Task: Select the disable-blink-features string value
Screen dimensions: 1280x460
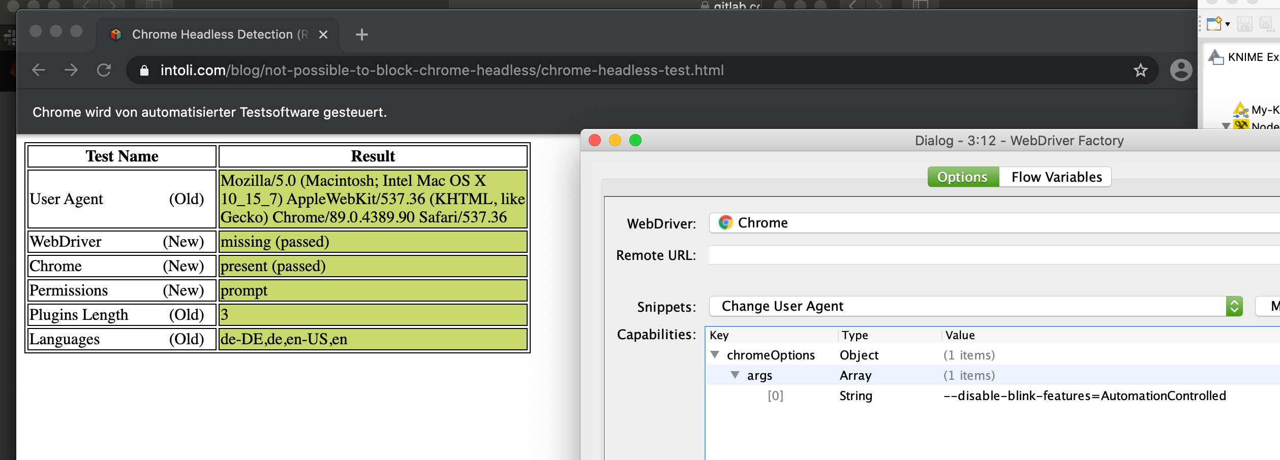Action: click(x=1084, y=396)
